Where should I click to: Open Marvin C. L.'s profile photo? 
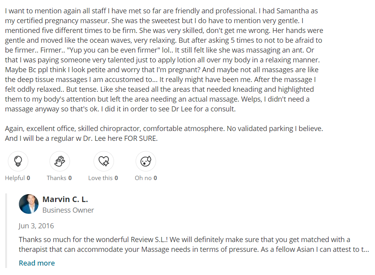click(x=29, y=204)
